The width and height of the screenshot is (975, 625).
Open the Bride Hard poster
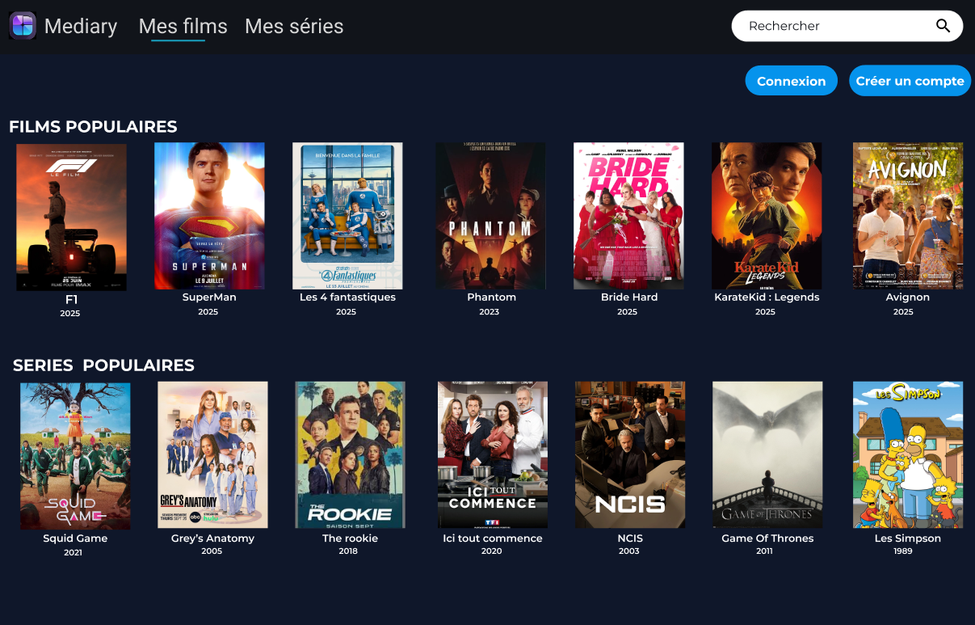click(628, 216)
